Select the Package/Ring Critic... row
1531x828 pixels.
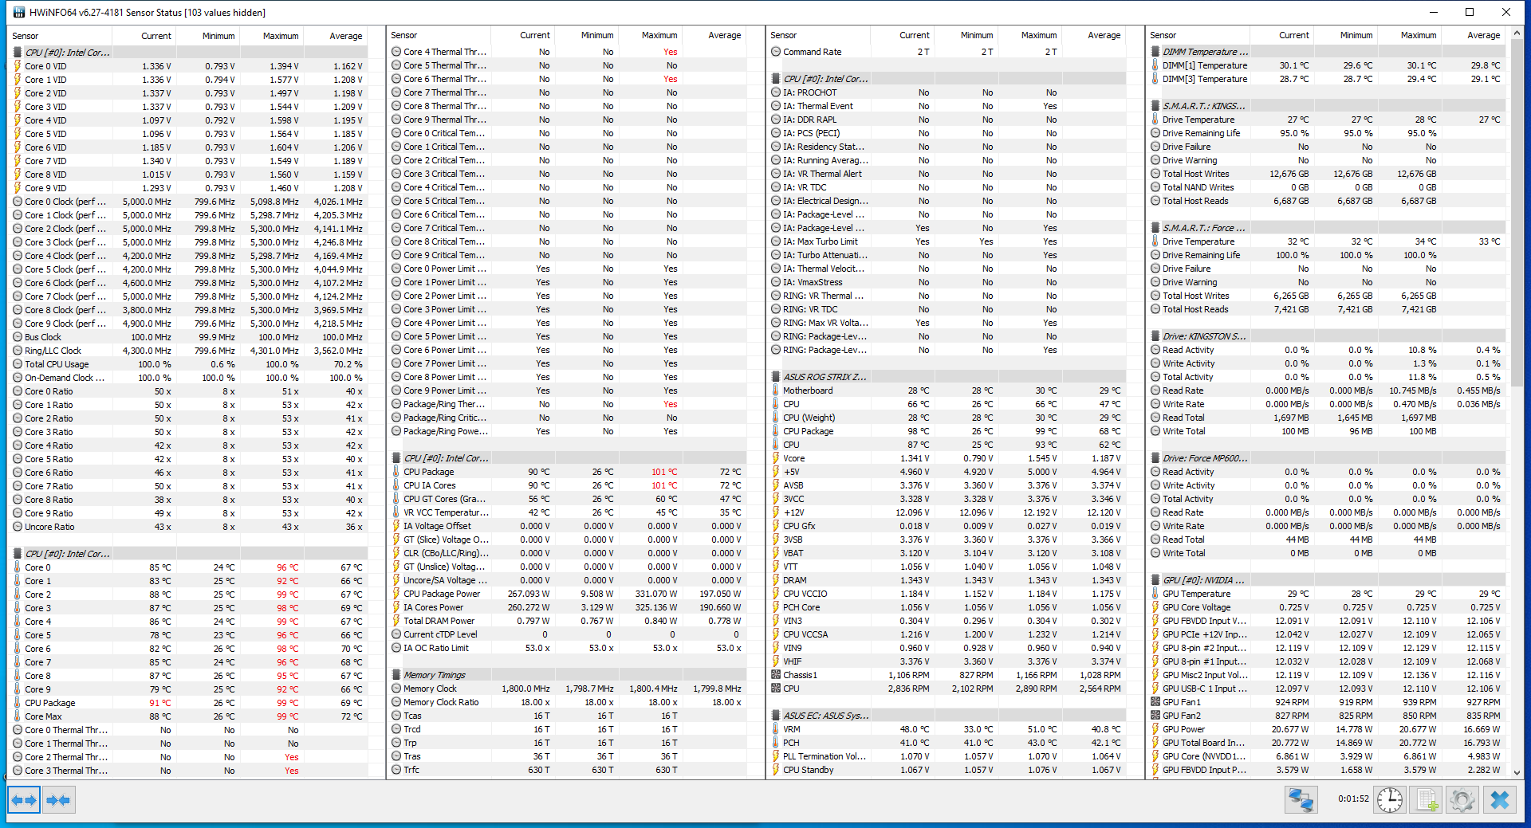pos(569,418)
